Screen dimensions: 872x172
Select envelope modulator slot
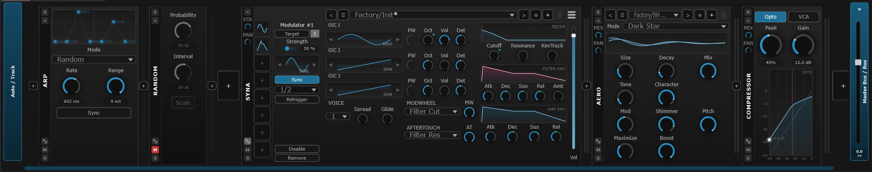[262, 46]
